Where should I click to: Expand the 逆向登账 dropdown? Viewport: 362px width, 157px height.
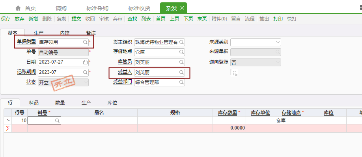[278, 62]
